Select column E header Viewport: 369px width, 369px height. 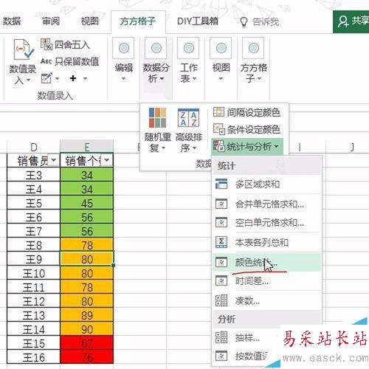click(x=86, y=147)
